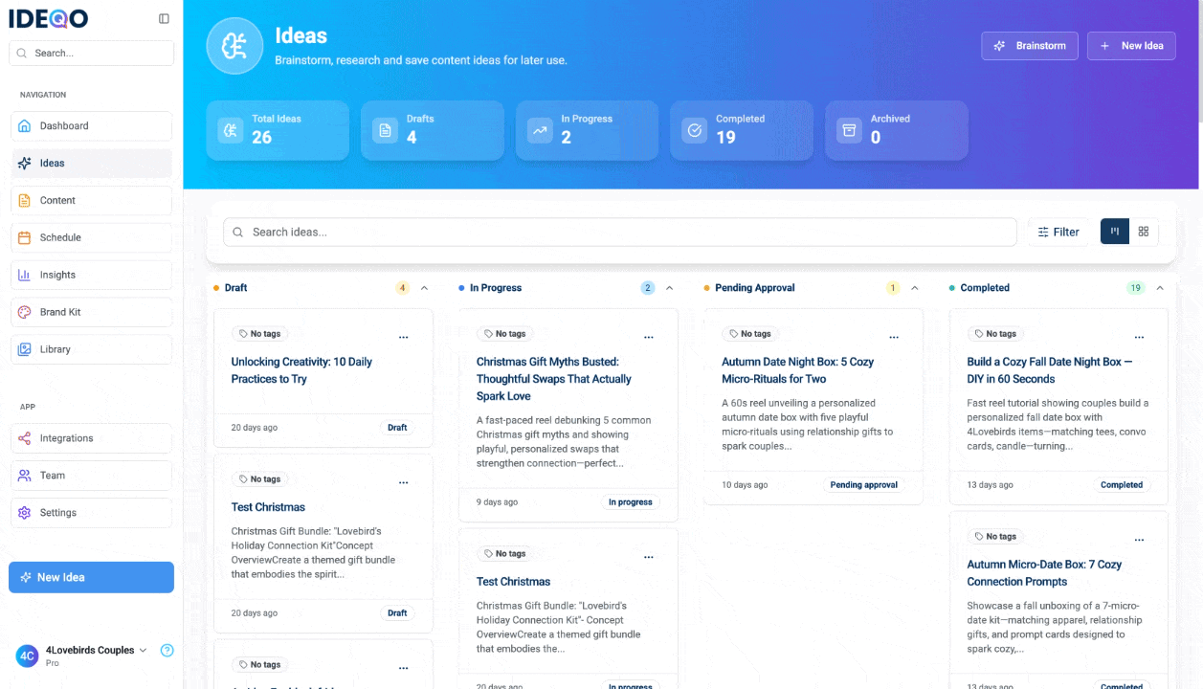Click the Brand Kit sidebar icon
Screen dimensions: 1203x689
pyautogui.click(x=25, y=312)
